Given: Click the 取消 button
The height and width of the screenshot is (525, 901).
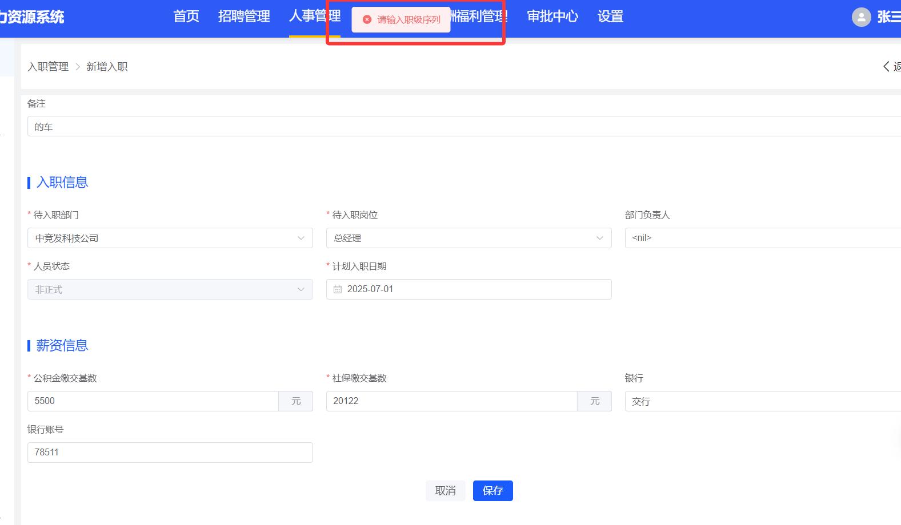Looking at the screenshot, I should click(446, 491).
